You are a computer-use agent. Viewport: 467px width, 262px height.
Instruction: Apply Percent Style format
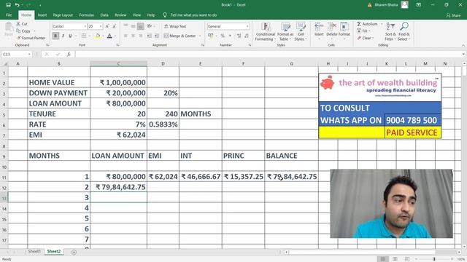point(223,36)
